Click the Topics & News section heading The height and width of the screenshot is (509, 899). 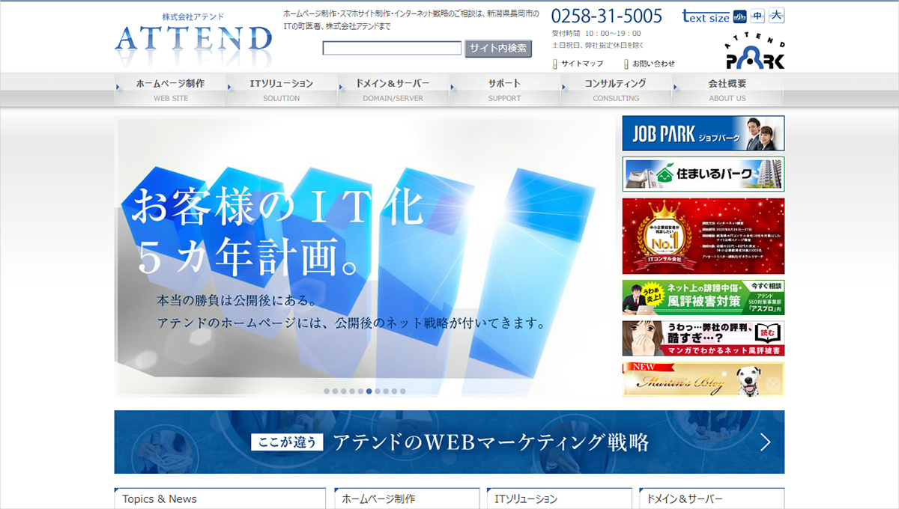tap(160, 499)
